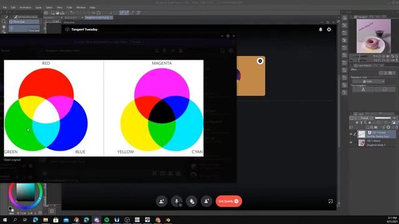Mute the microphone in the call
The image size is (399, 224).
pos(176,202)
